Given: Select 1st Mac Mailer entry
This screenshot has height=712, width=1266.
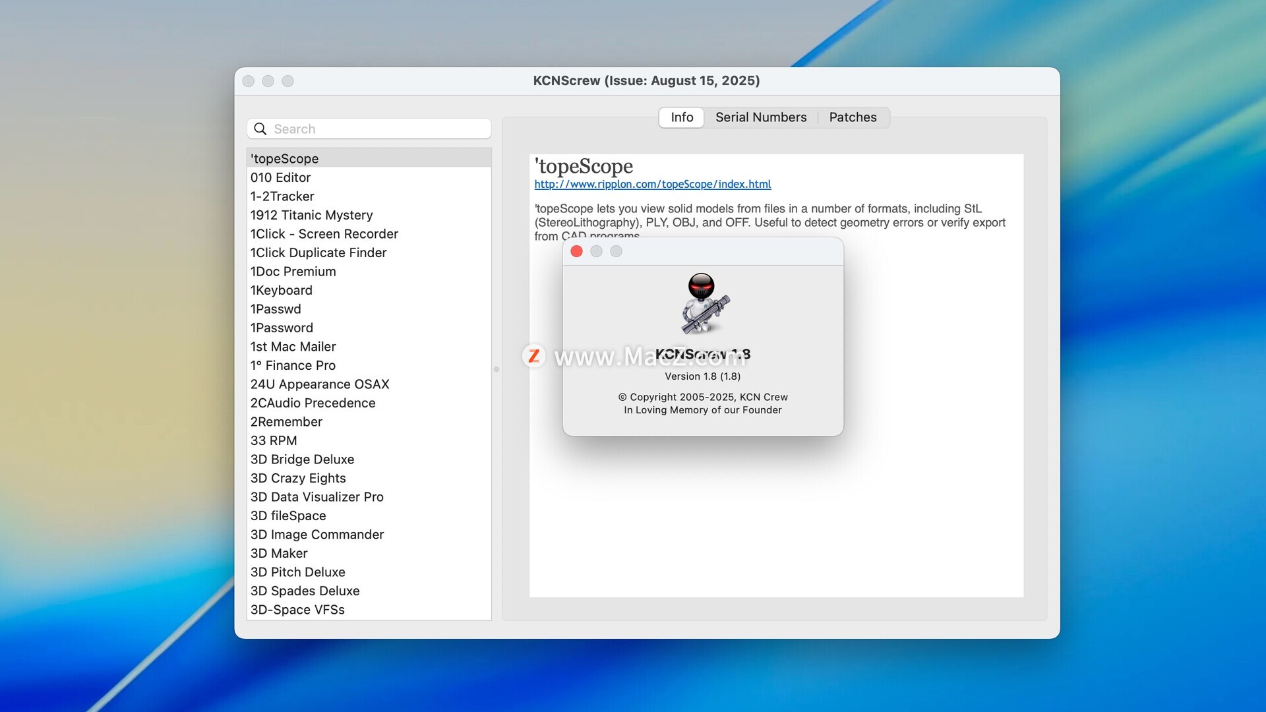Looking at the screenshot, I should coord(369,346).
